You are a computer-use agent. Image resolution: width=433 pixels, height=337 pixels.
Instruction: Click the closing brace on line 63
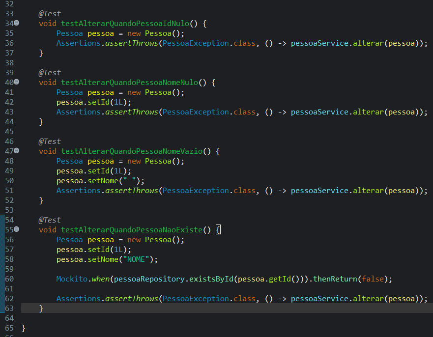click(41, 308)
